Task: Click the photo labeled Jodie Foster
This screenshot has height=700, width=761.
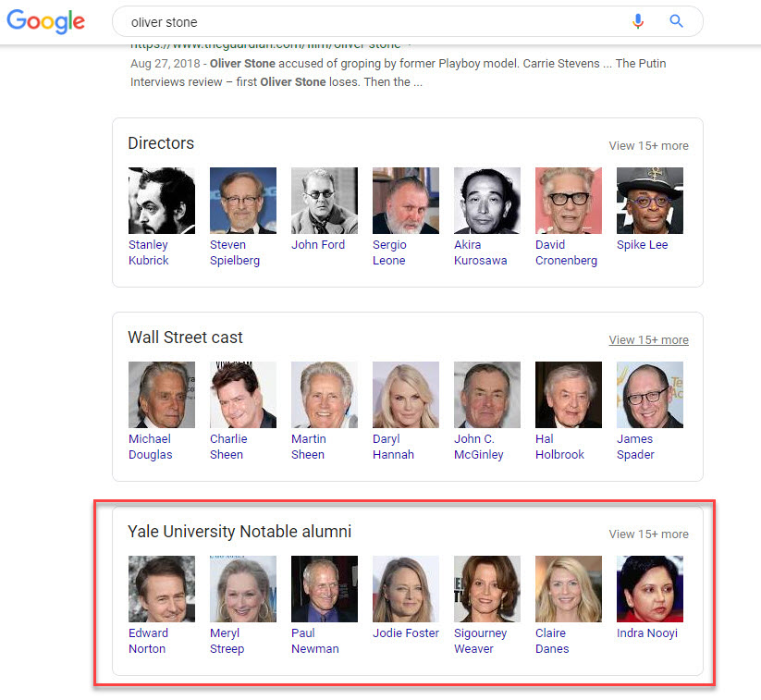Action: click(405, 589)
